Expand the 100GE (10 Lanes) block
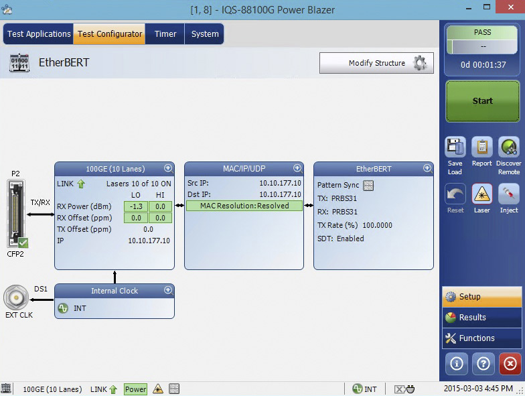The width and height of the screenshot is (525, 396). pos(169,168)
